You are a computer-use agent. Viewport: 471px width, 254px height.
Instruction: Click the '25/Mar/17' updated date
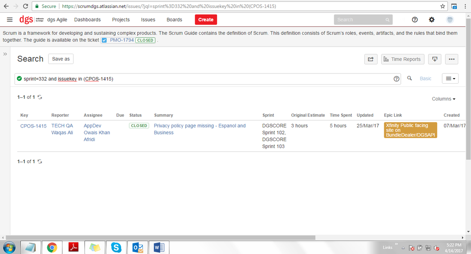(x=368, y=126)
